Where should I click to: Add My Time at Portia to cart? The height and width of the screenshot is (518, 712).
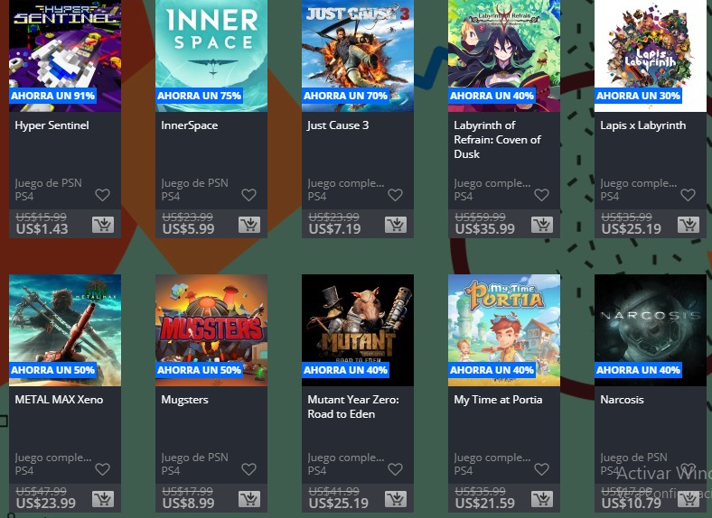(x=542, y=499)
